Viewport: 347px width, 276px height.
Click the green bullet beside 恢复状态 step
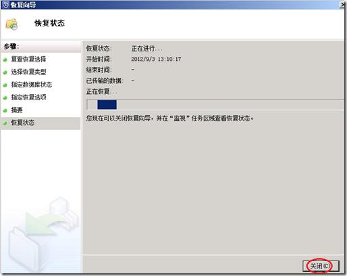(5, 123)
